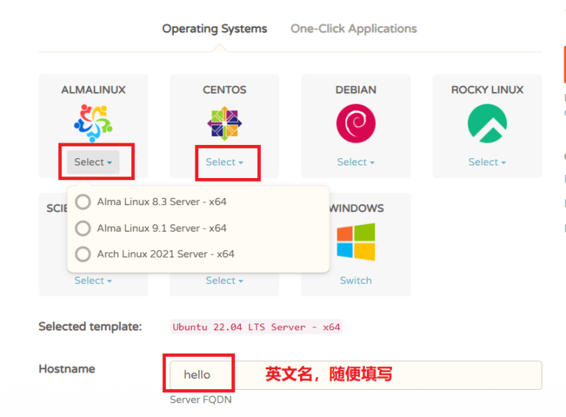Click the ROCKY LINUX card heading
The image size is (566, 417).
pos(487,90)
